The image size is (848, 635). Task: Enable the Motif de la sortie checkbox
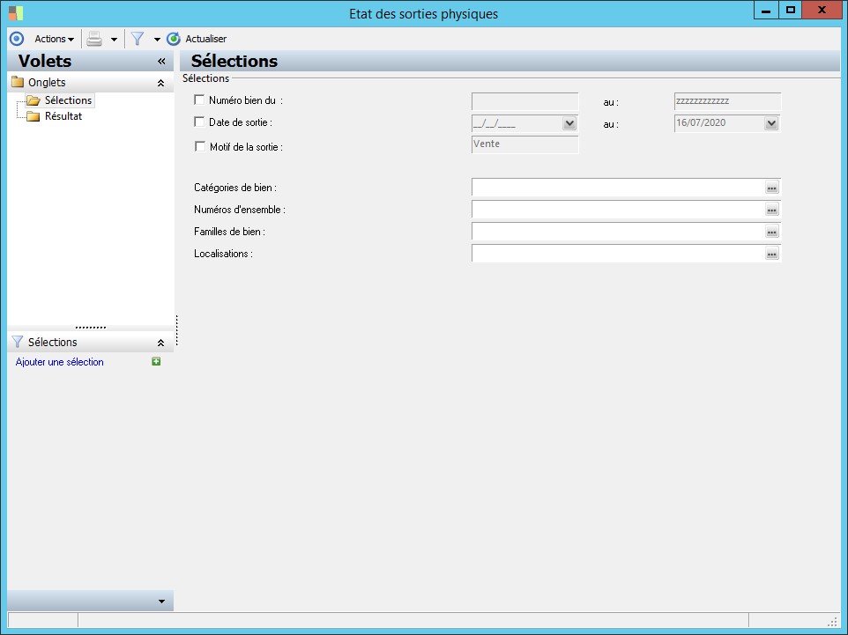(x=200, y=146)
